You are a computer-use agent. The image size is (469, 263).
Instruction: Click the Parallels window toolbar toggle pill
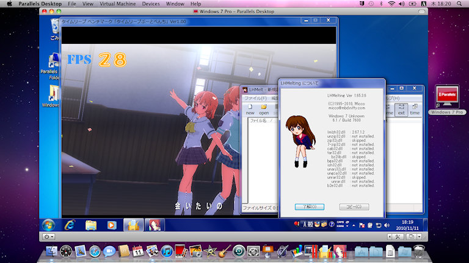click(x=422, y=12)
